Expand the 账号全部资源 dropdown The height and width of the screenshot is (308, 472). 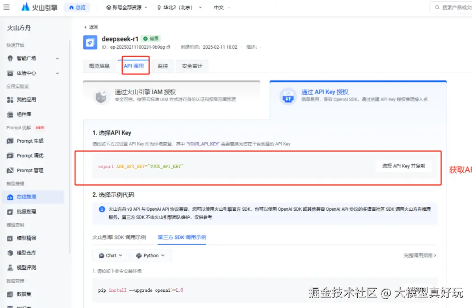click(127, 7)
